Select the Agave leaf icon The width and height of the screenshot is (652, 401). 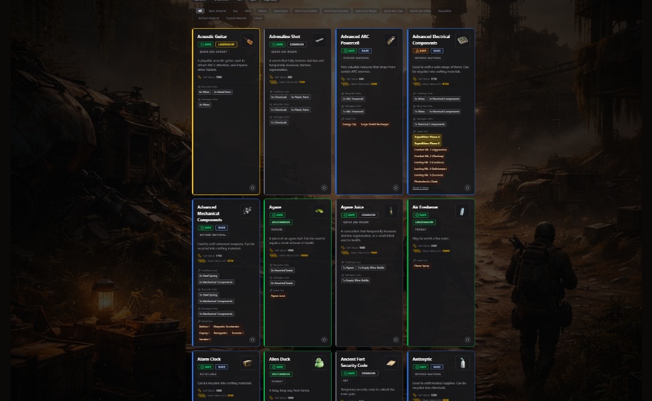coord(320,211)
